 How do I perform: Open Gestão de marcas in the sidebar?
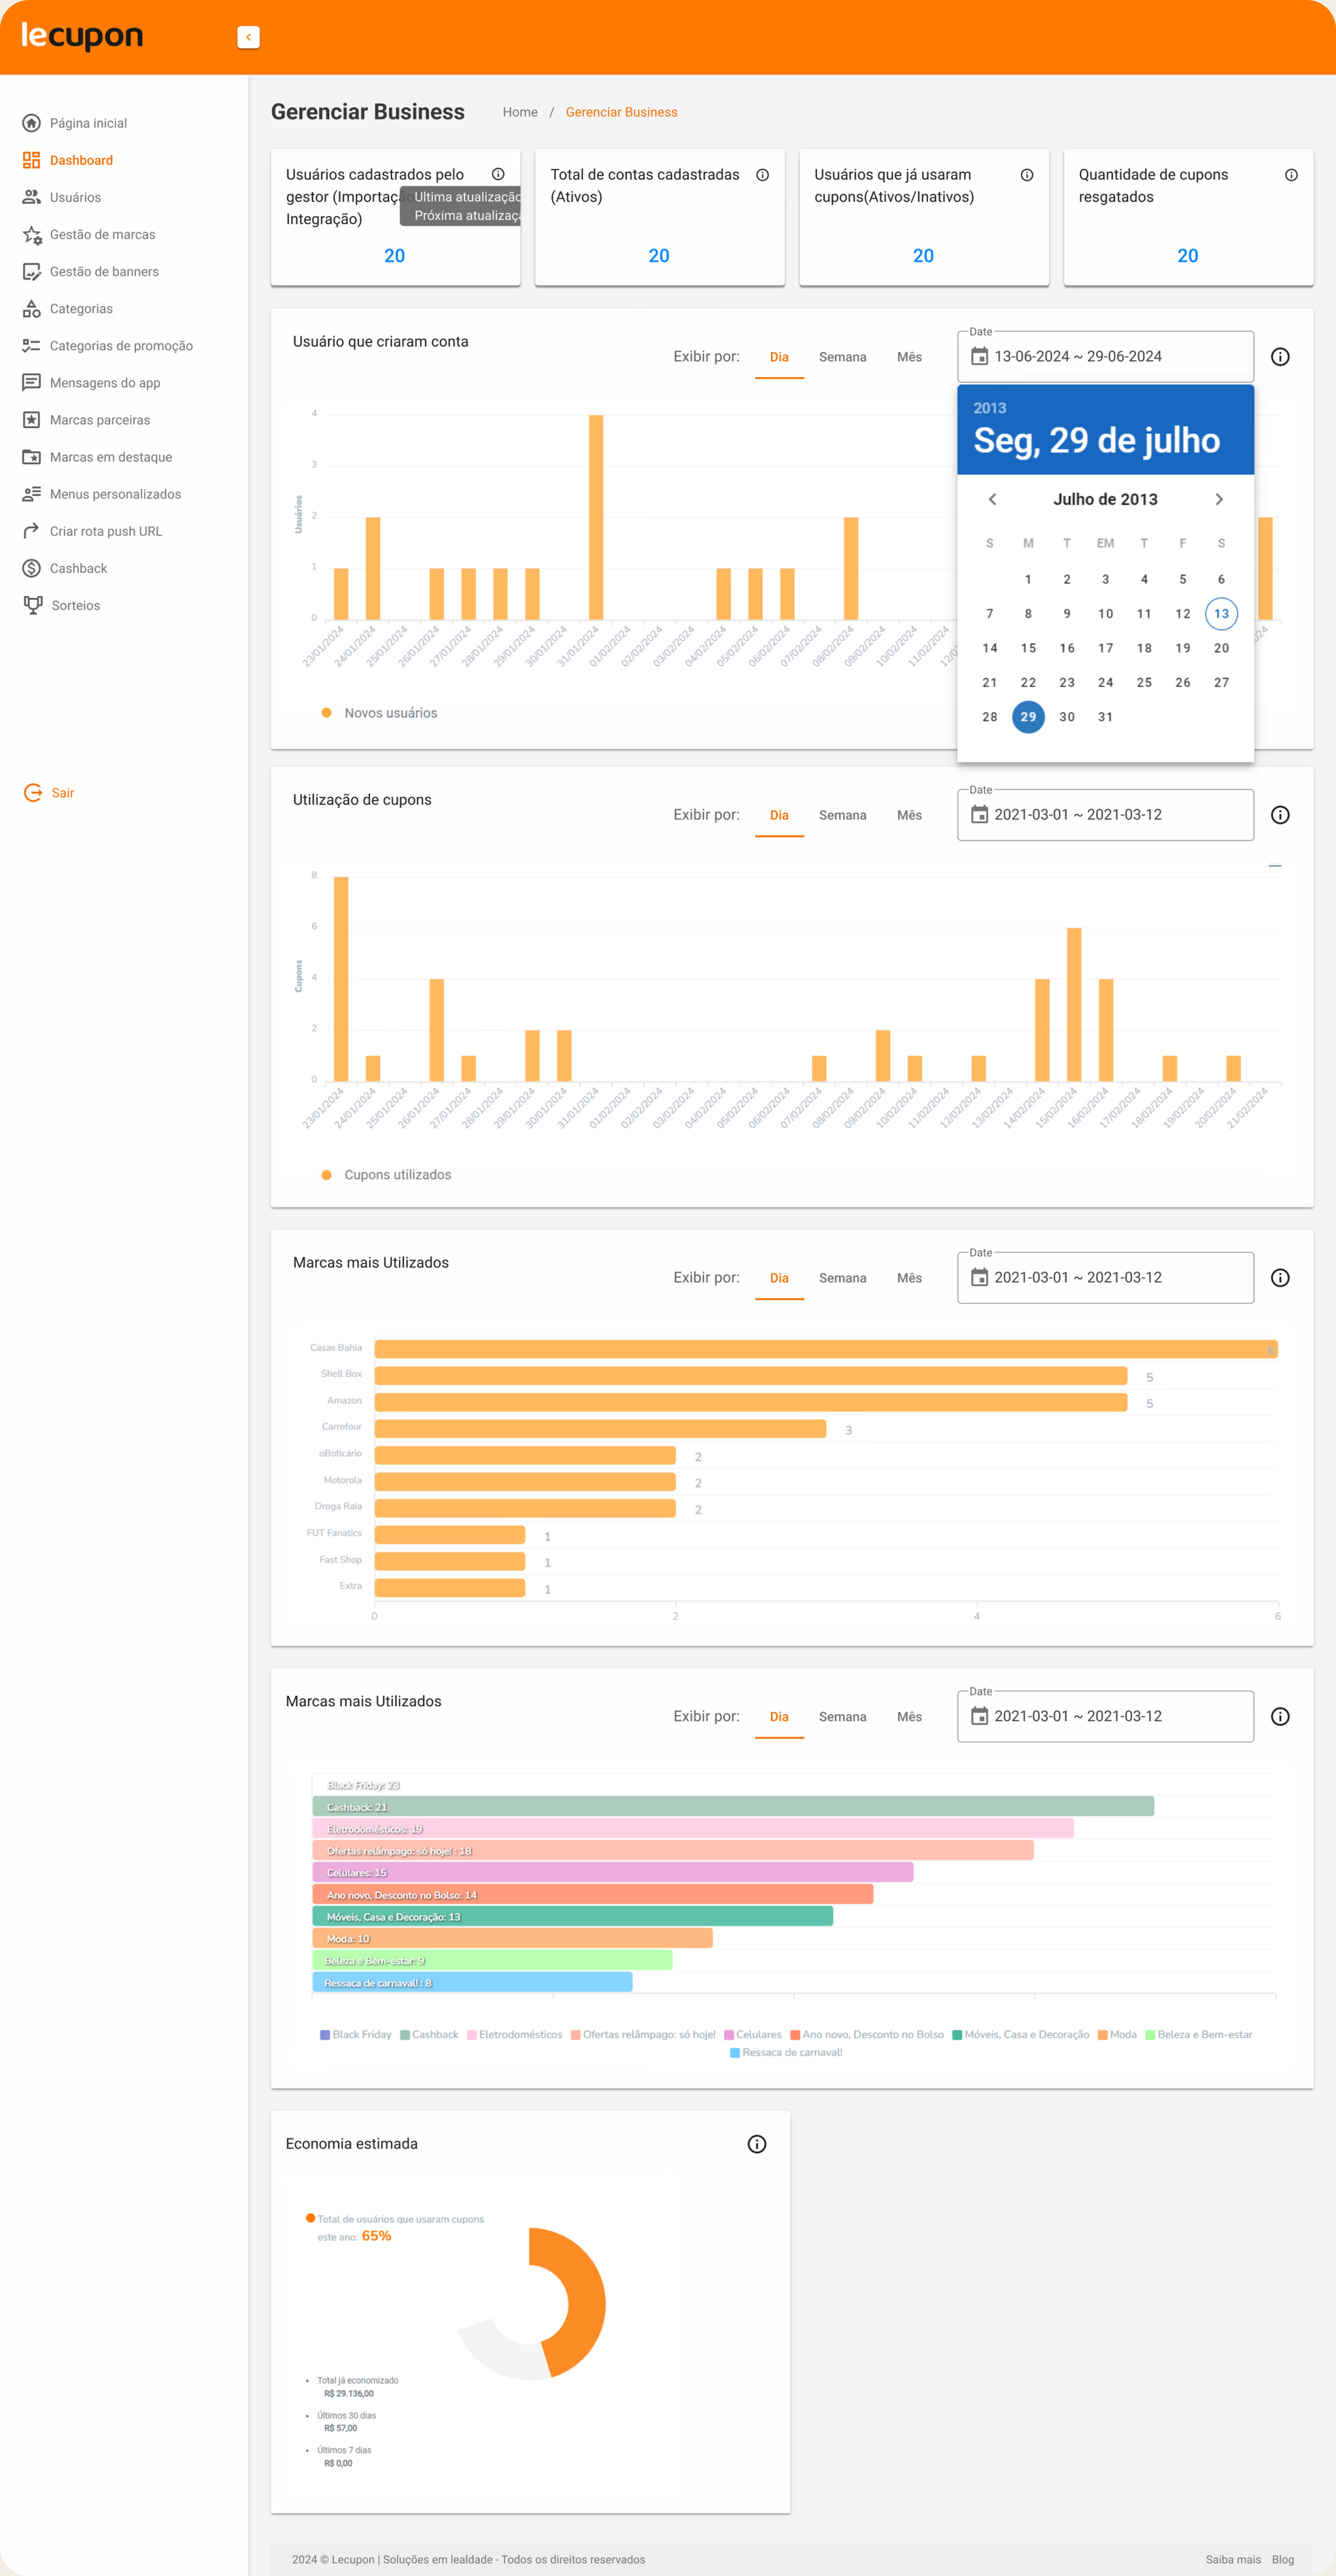point(102,234)
